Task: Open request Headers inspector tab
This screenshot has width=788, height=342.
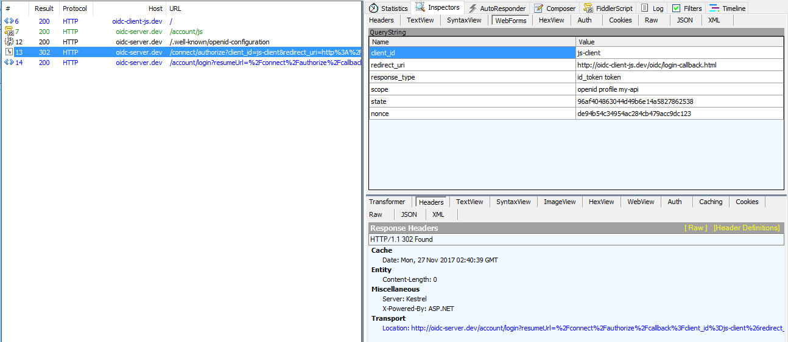Action: pos(381,20)
